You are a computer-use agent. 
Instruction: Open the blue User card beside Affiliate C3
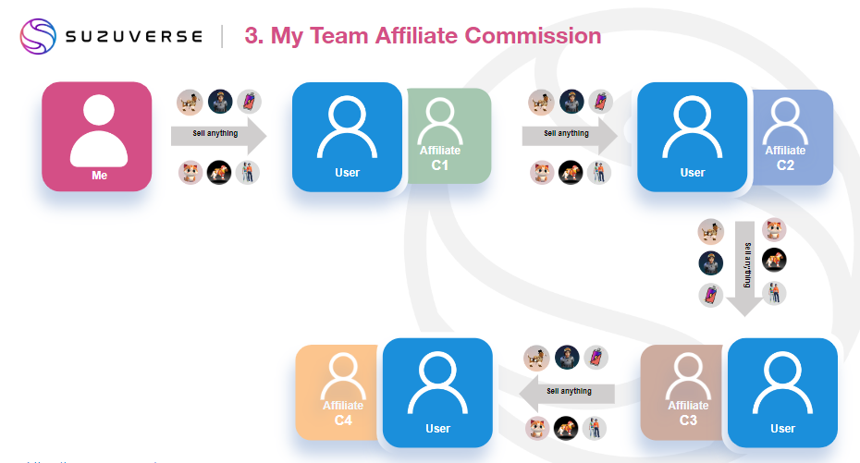[782, 393]
